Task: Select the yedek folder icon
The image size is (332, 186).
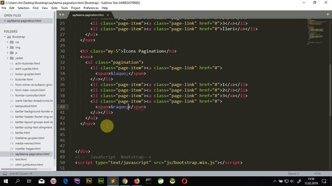Action: (x=12, y=58)
